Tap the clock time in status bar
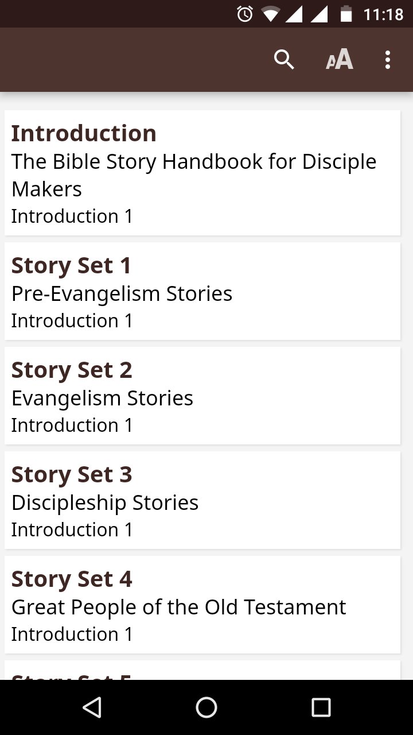413x735 pixels. [x=383, y=14]
